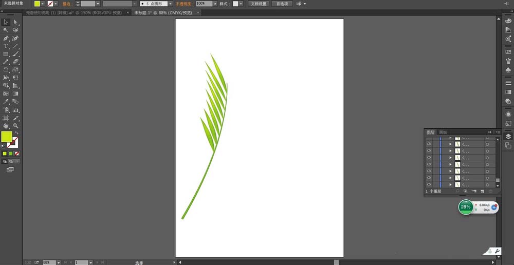The image size is (514, 265).
Task: Select the Rotate tool
Action: [x=6, y=70]
